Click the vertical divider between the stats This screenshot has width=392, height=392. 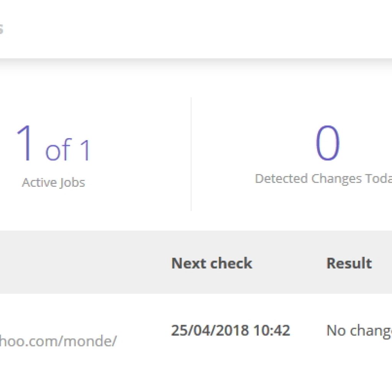coord(191,154)
